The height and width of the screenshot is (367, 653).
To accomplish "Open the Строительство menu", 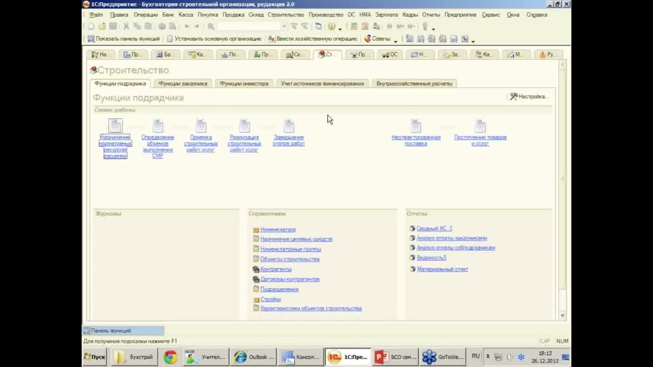I will 286,15.
